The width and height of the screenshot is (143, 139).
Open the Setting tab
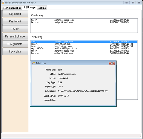click(42, 8)
